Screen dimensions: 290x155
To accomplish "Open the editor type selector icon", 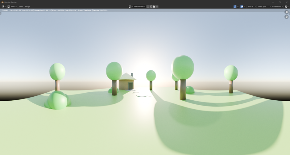I will tap(3, 6).
